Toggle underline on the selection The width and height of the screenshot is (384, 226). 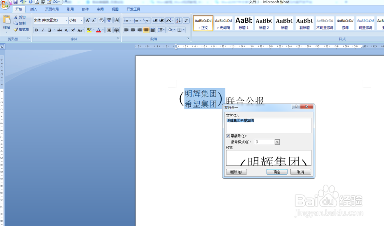click(50, 30)
